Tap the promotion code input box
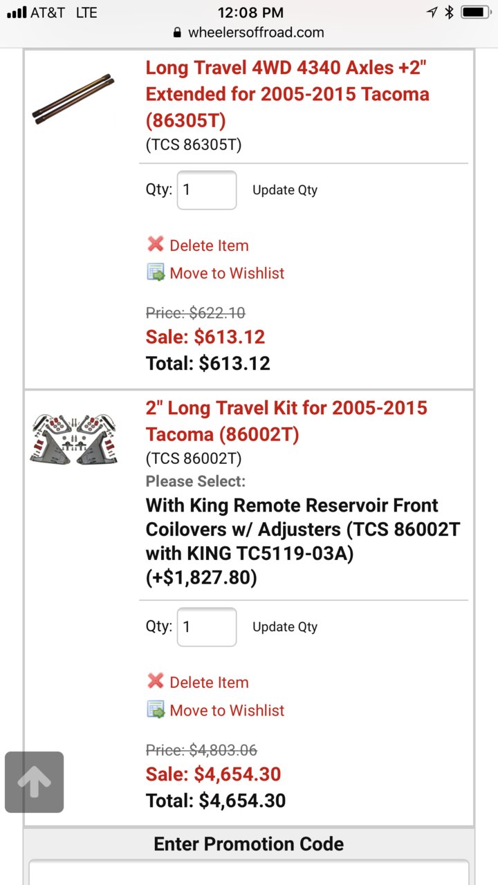The image size is (498, 885). [x=249, y=872]
